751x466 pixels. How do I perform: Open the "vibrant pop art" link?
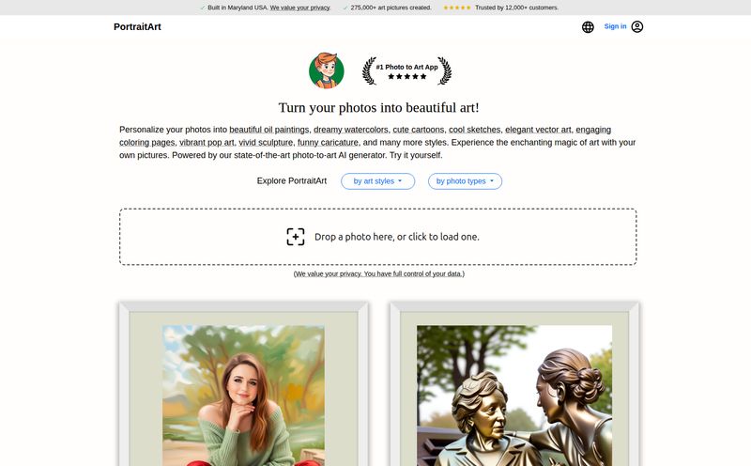click(207, 143)
